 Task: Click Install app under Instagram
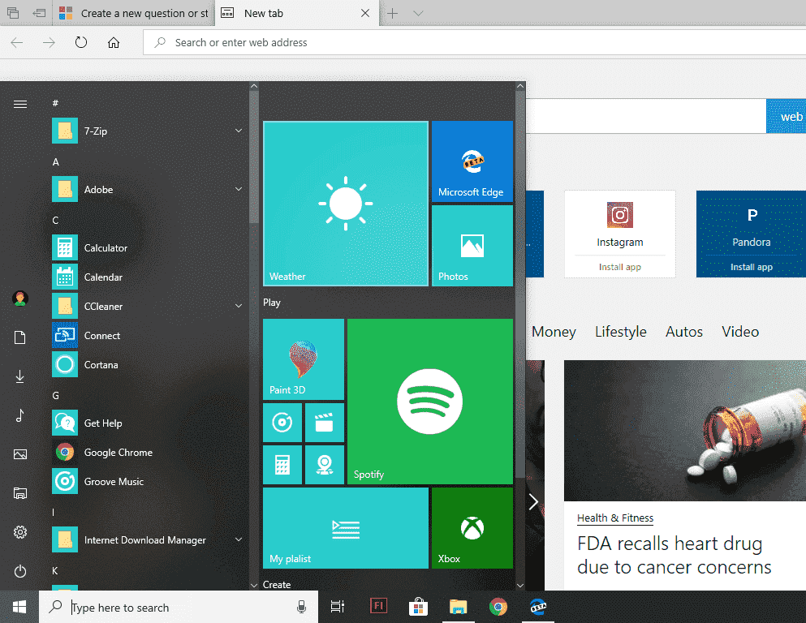point(620,267)
